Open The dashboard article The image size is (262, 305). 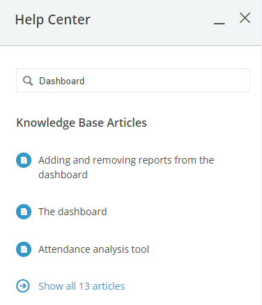(x=72, y=212)
